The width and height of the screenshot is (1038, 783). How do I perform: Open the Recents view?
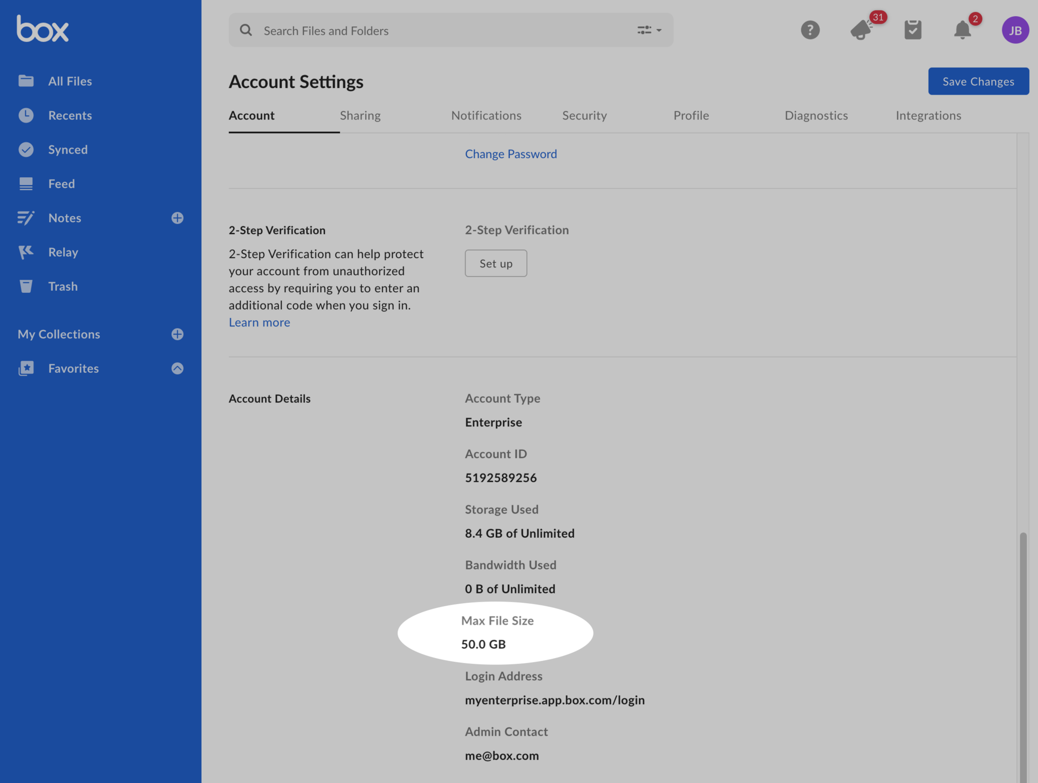[x=70, y=115]
